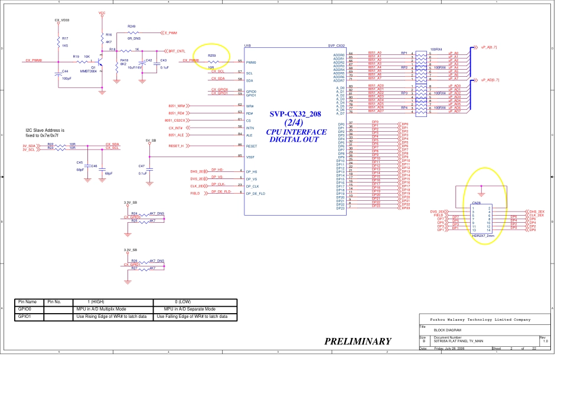
Task: Click the "Pin Name" table header
Action: [27, 302]
